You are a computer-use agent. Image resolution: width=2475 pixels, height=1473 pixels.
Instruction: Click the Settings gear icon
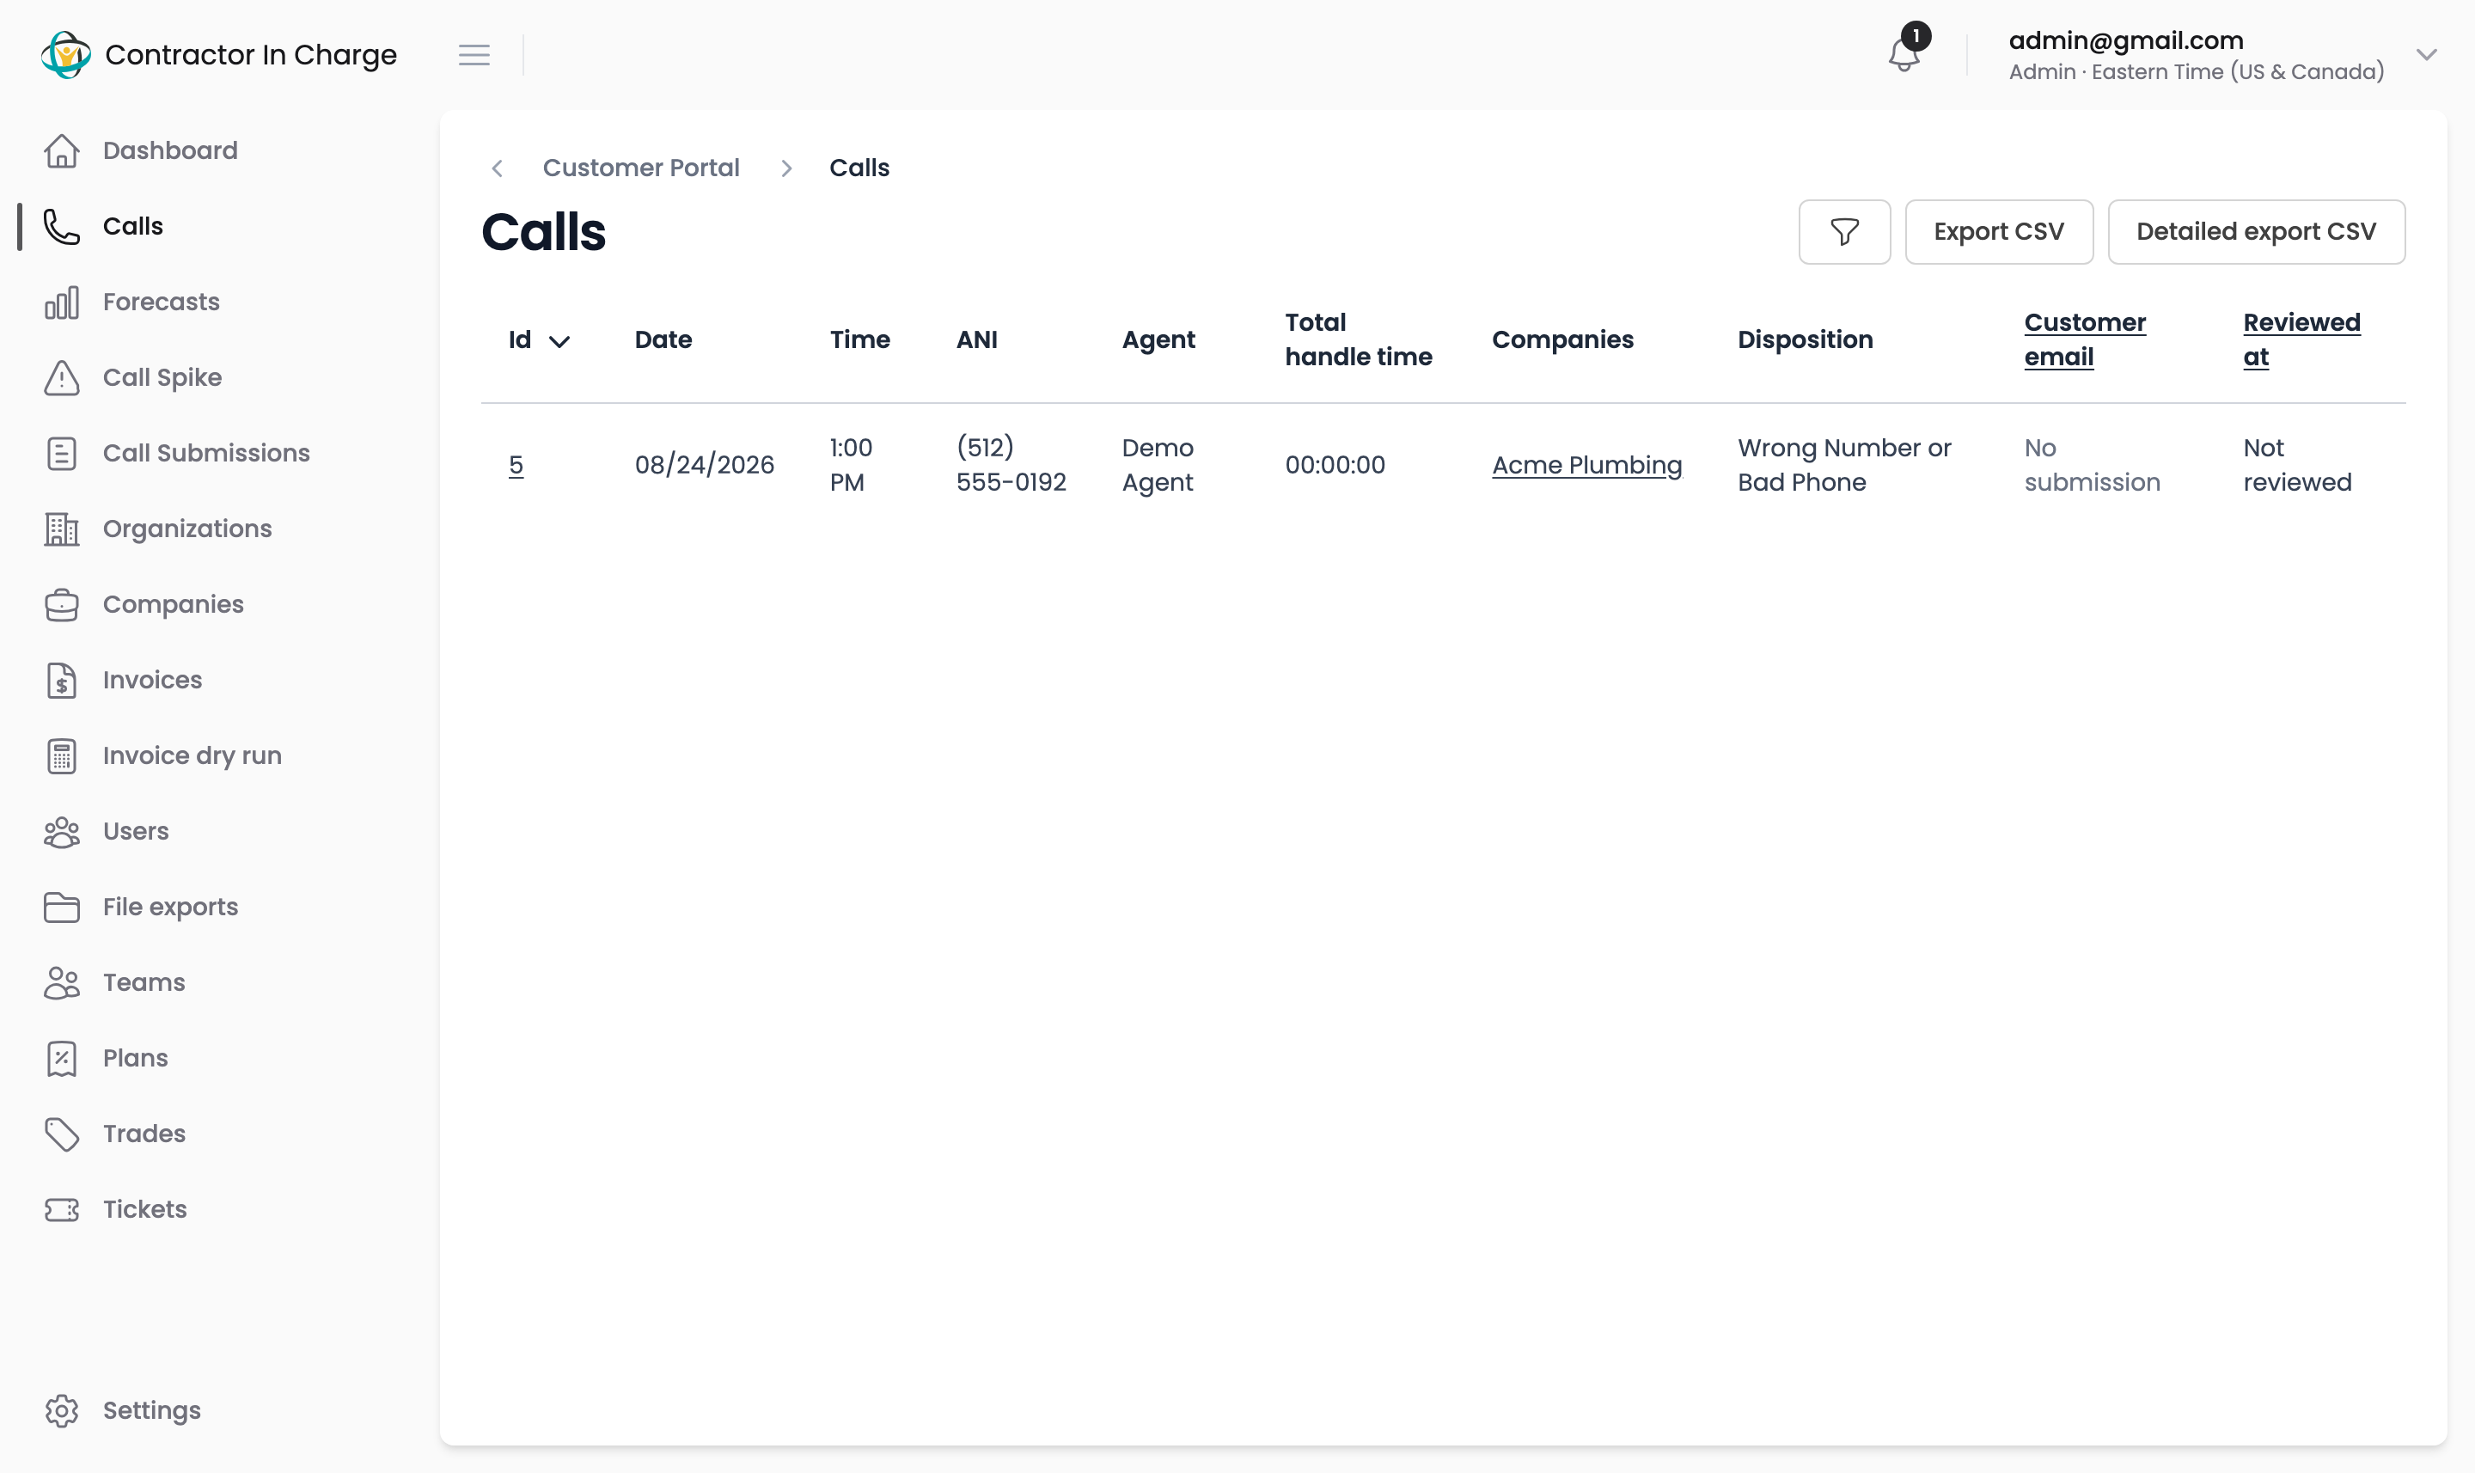(x=62, y=1410)
